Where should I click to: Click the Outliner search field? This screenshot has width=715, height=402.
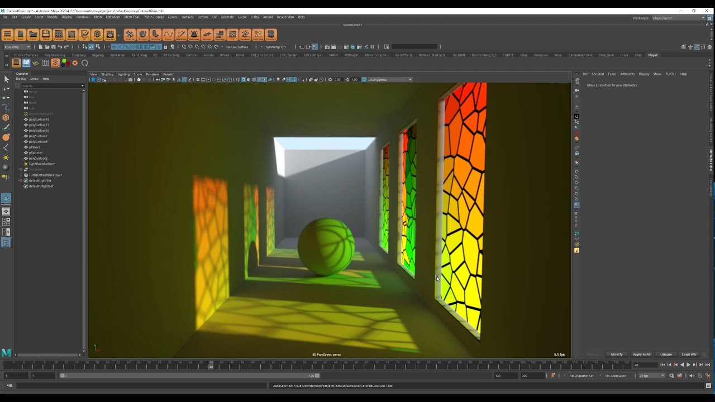[51, 86]
